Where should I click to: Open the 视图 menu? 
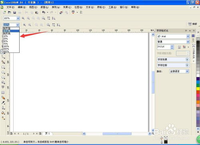tap(33, 7)
